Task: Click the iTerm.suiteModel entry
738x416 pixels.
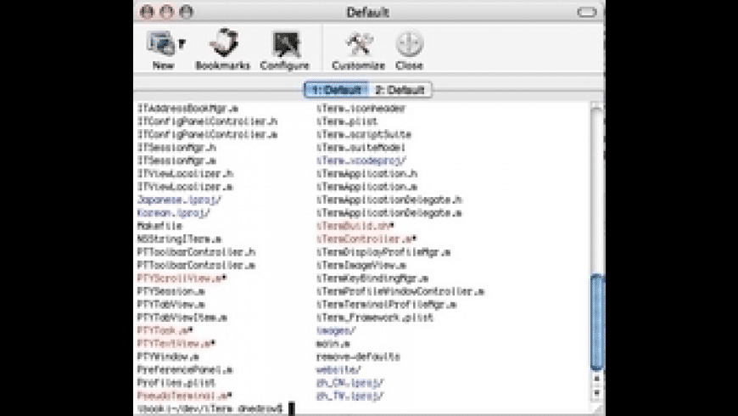Action: click(x=361, y=148)
